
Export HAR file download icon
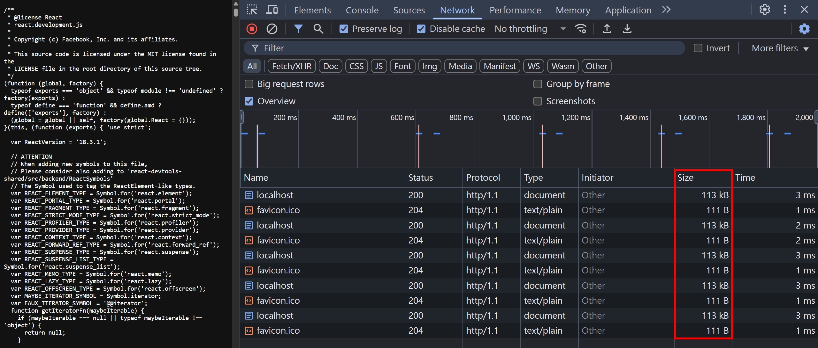pyautogui.click(x=627, y=29)
